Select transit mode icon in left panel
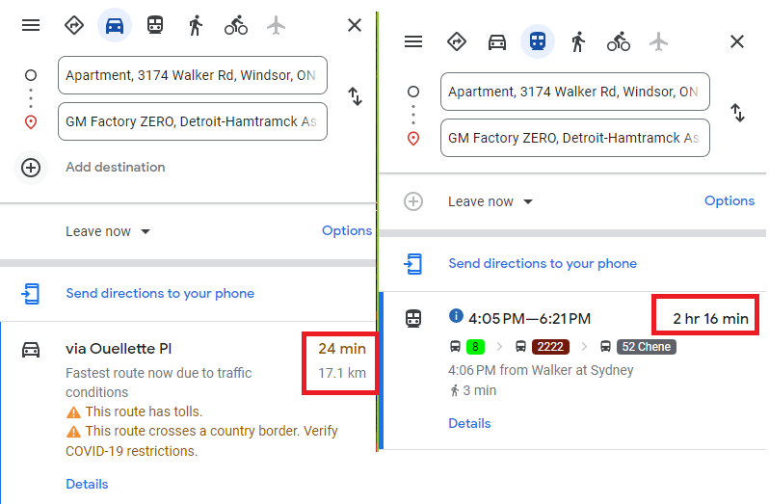Viewport: 769px width, 504px height. click(155, 25)
